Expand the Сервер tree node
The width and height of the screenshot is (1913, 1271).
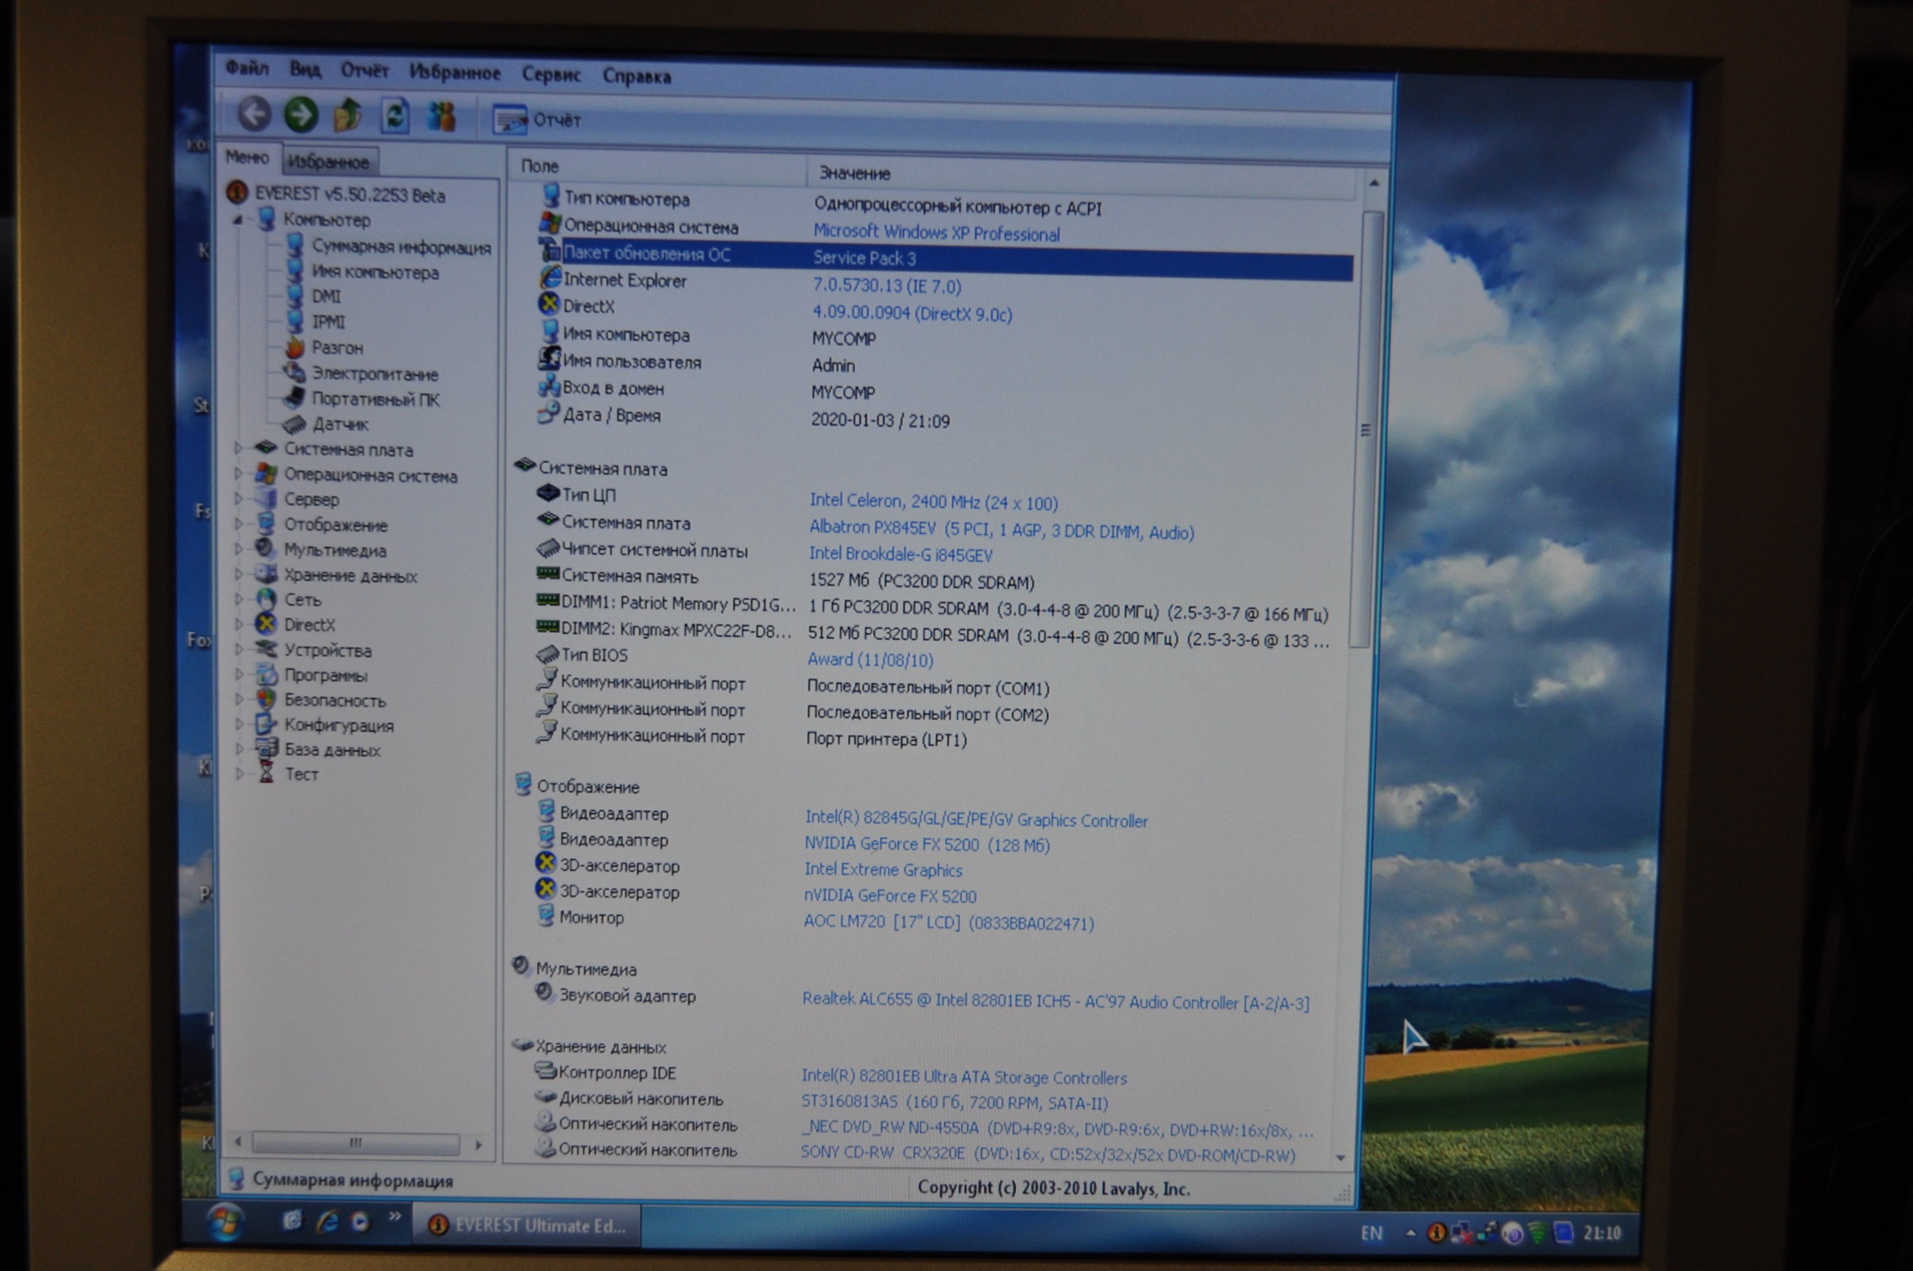(238, 499)
